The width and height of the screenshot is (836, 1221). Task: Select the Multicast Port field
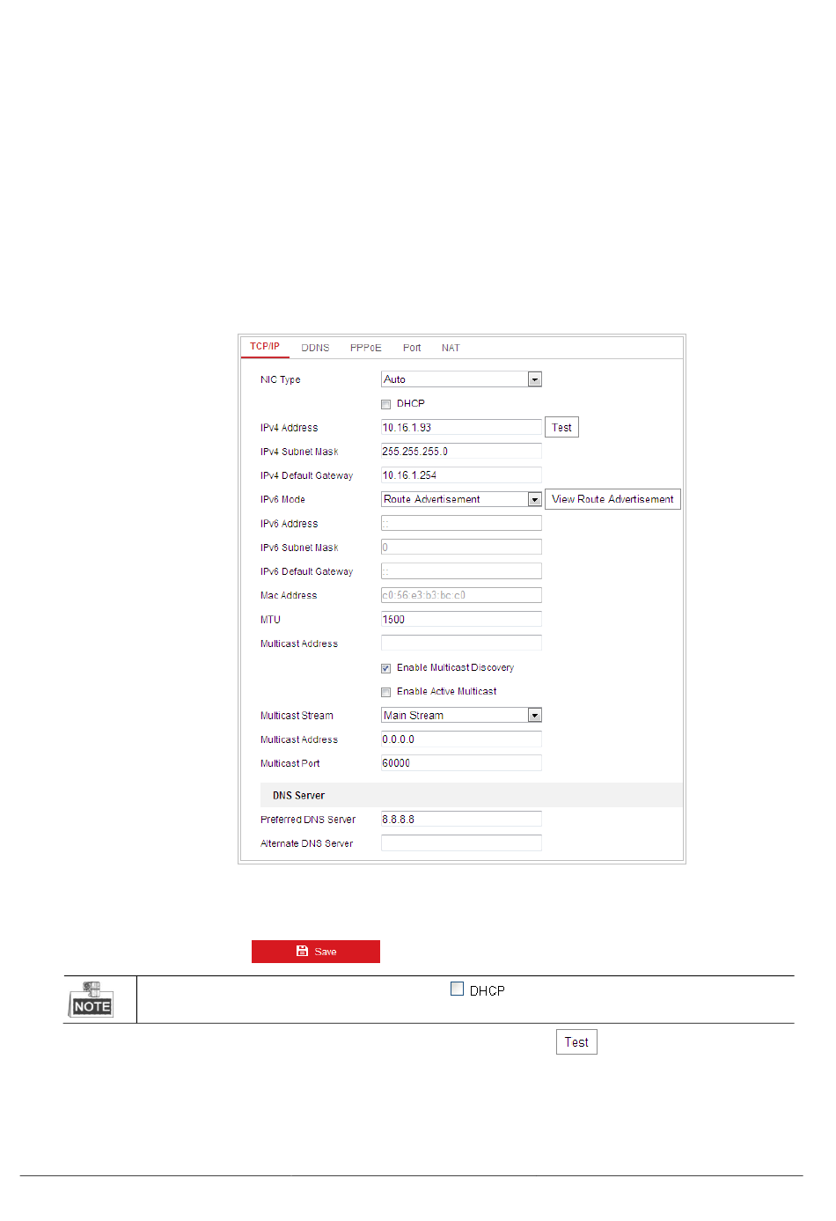(x=460, y=763)
